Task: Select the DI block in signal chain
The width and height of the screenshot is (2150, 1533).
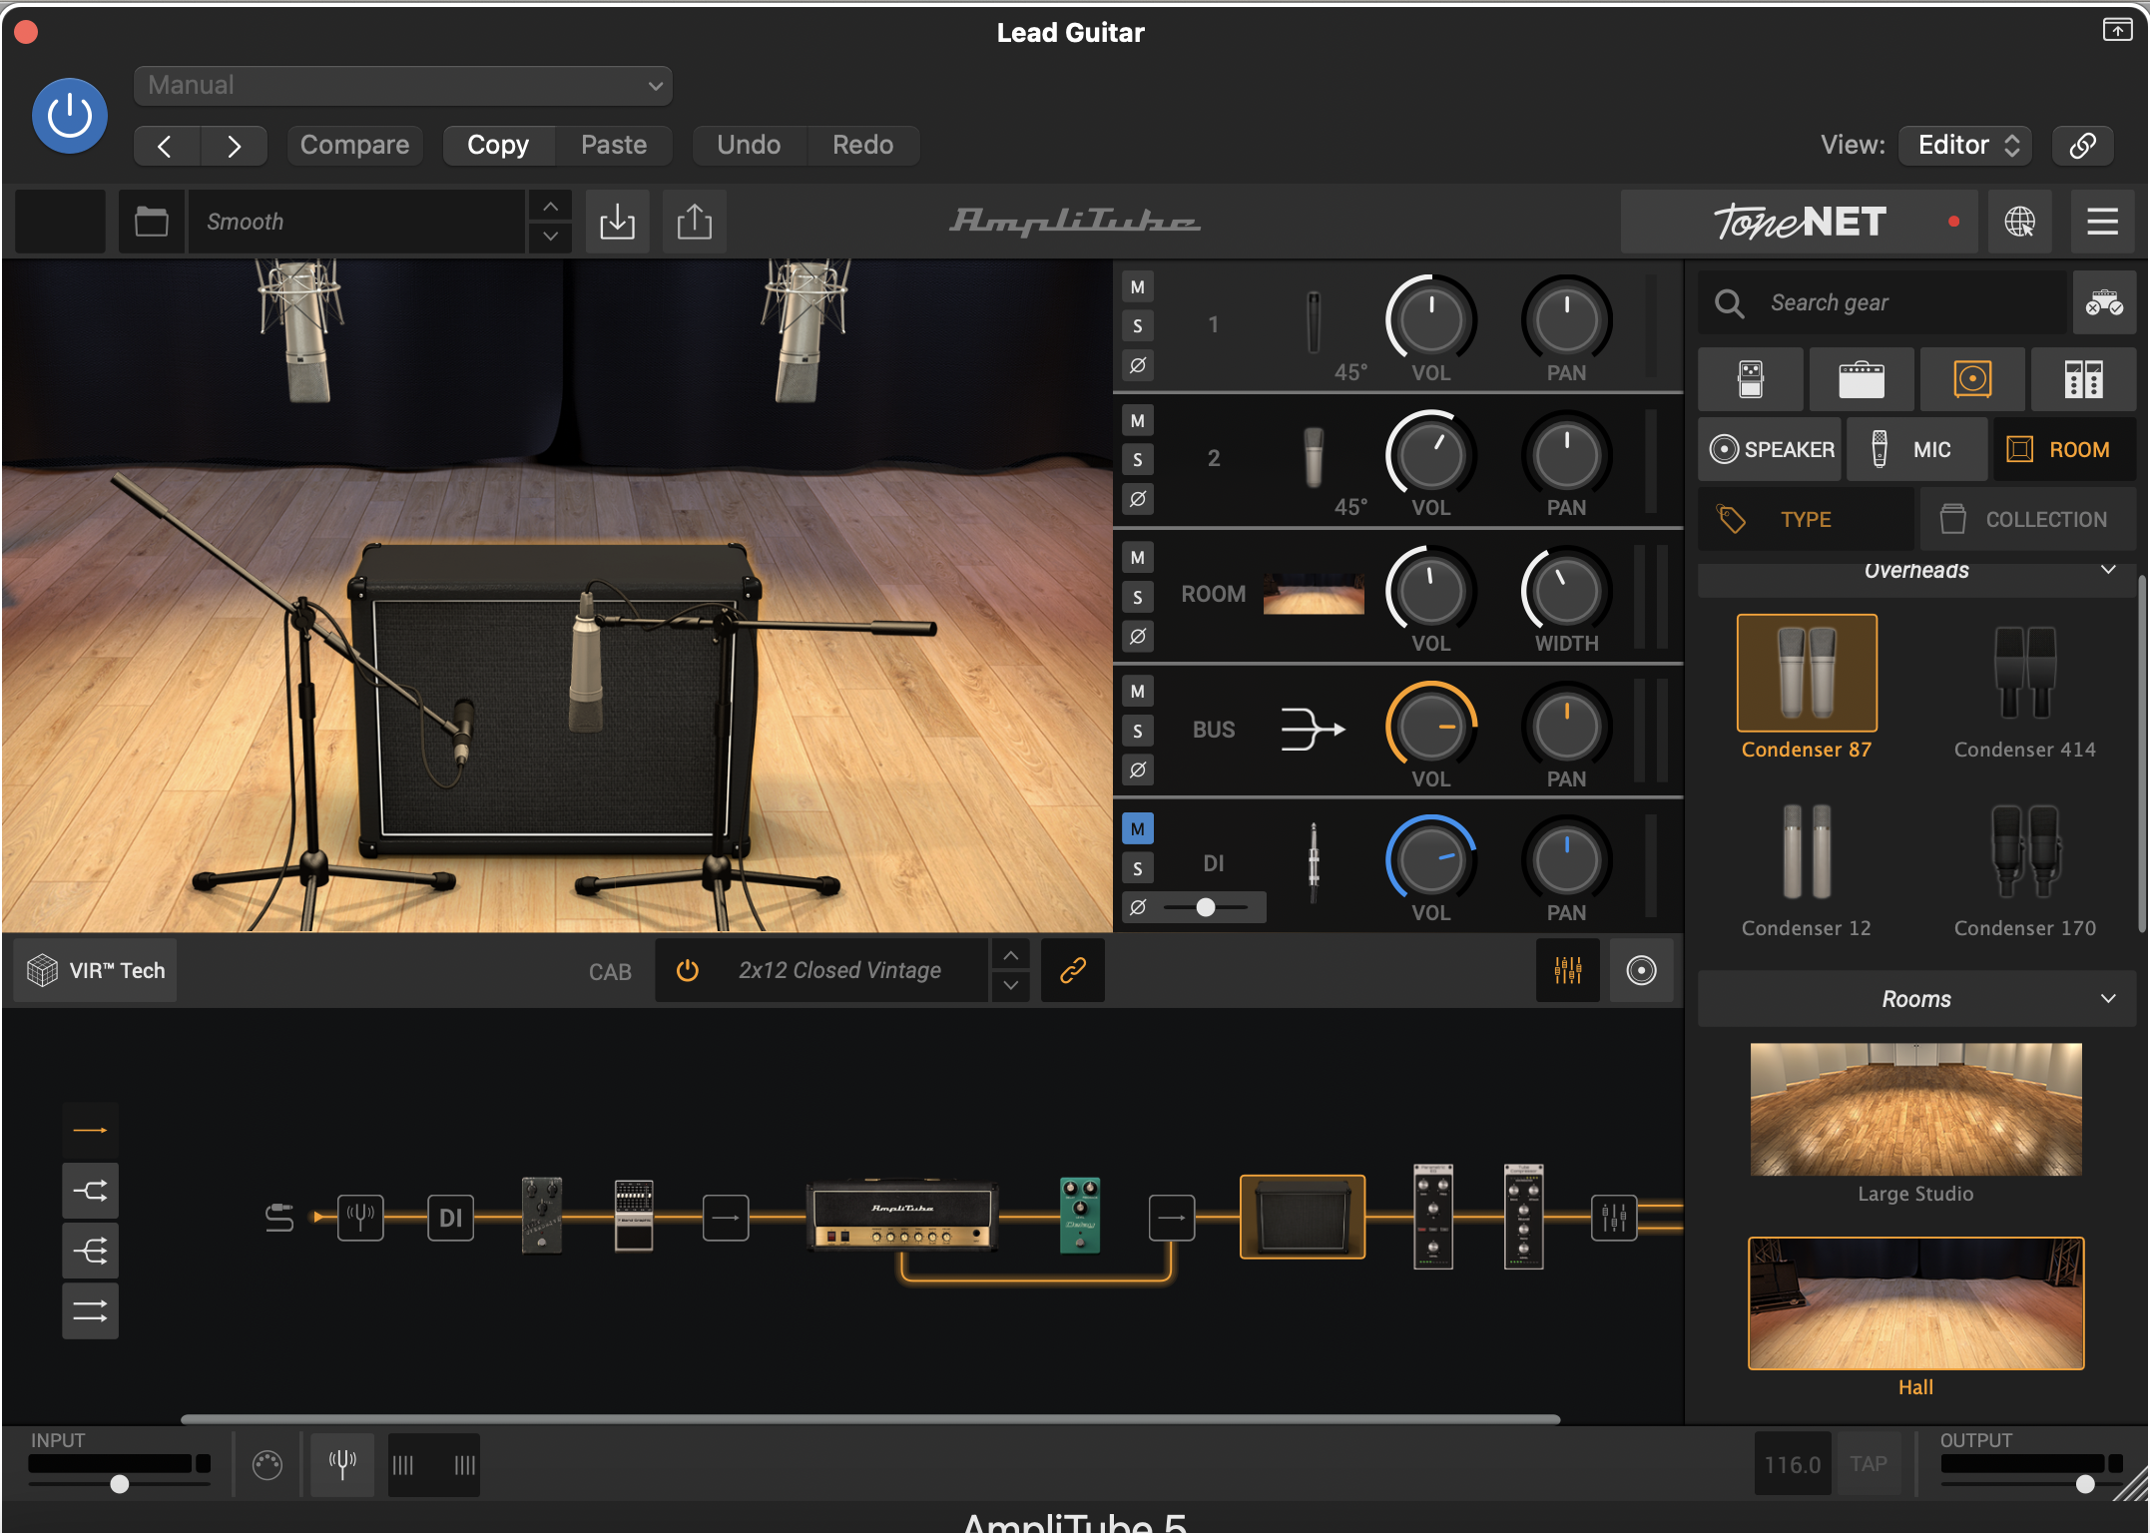Action: coord(450,1217)
